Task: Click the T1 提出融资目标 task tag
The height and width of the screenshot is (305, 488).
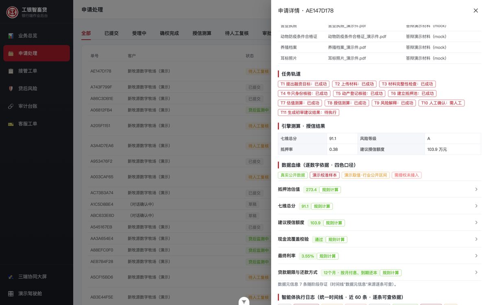Action: 304,84
